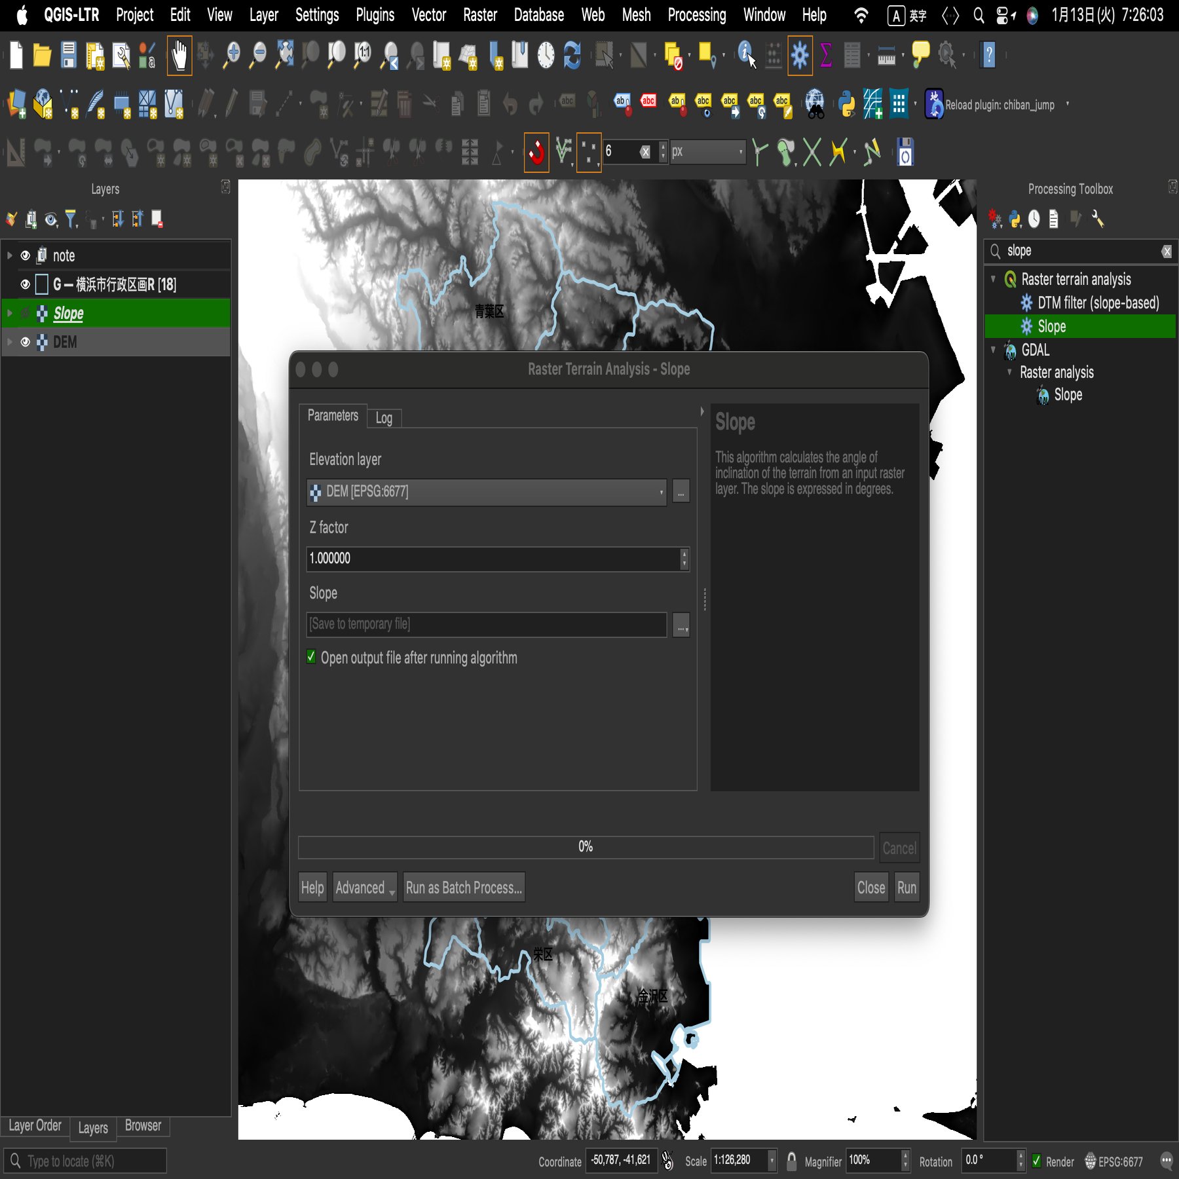
Task: Click the Help button in Slope dialog
Action: point(312,888)
